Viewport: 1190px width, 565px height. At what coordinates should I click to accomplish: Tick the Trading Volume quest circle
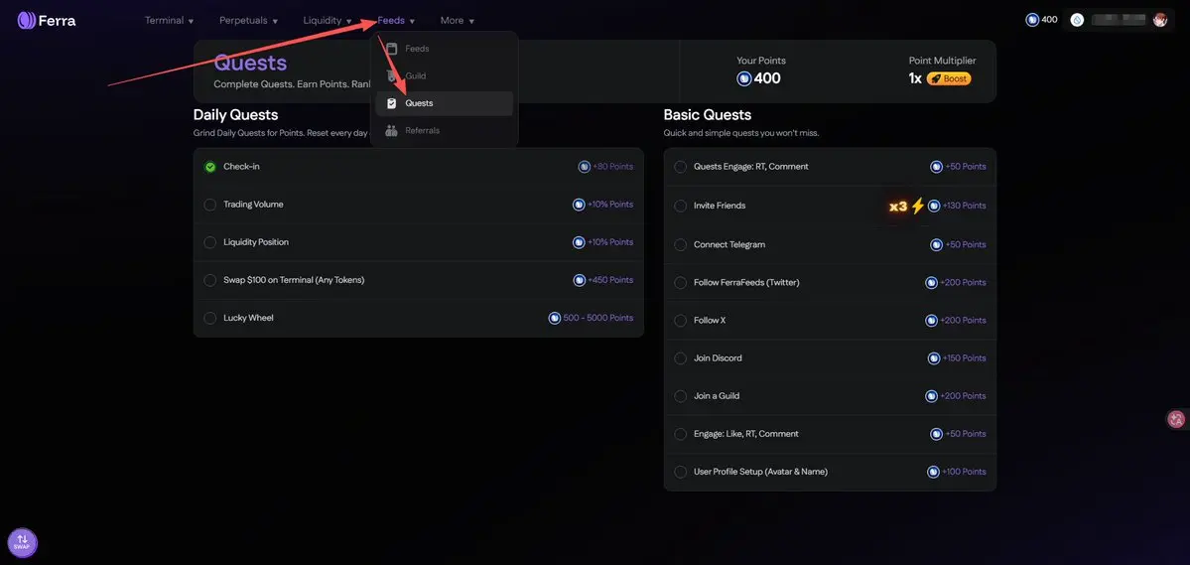click(210, 205)
